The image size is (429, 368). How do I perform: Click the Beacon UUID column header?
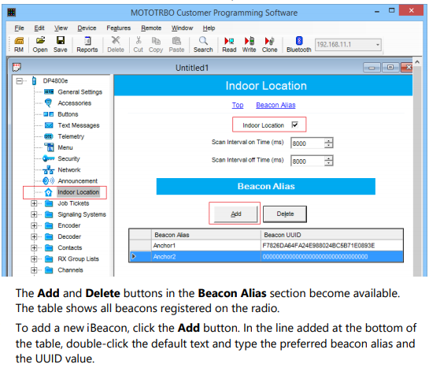[x=332, y=235]
